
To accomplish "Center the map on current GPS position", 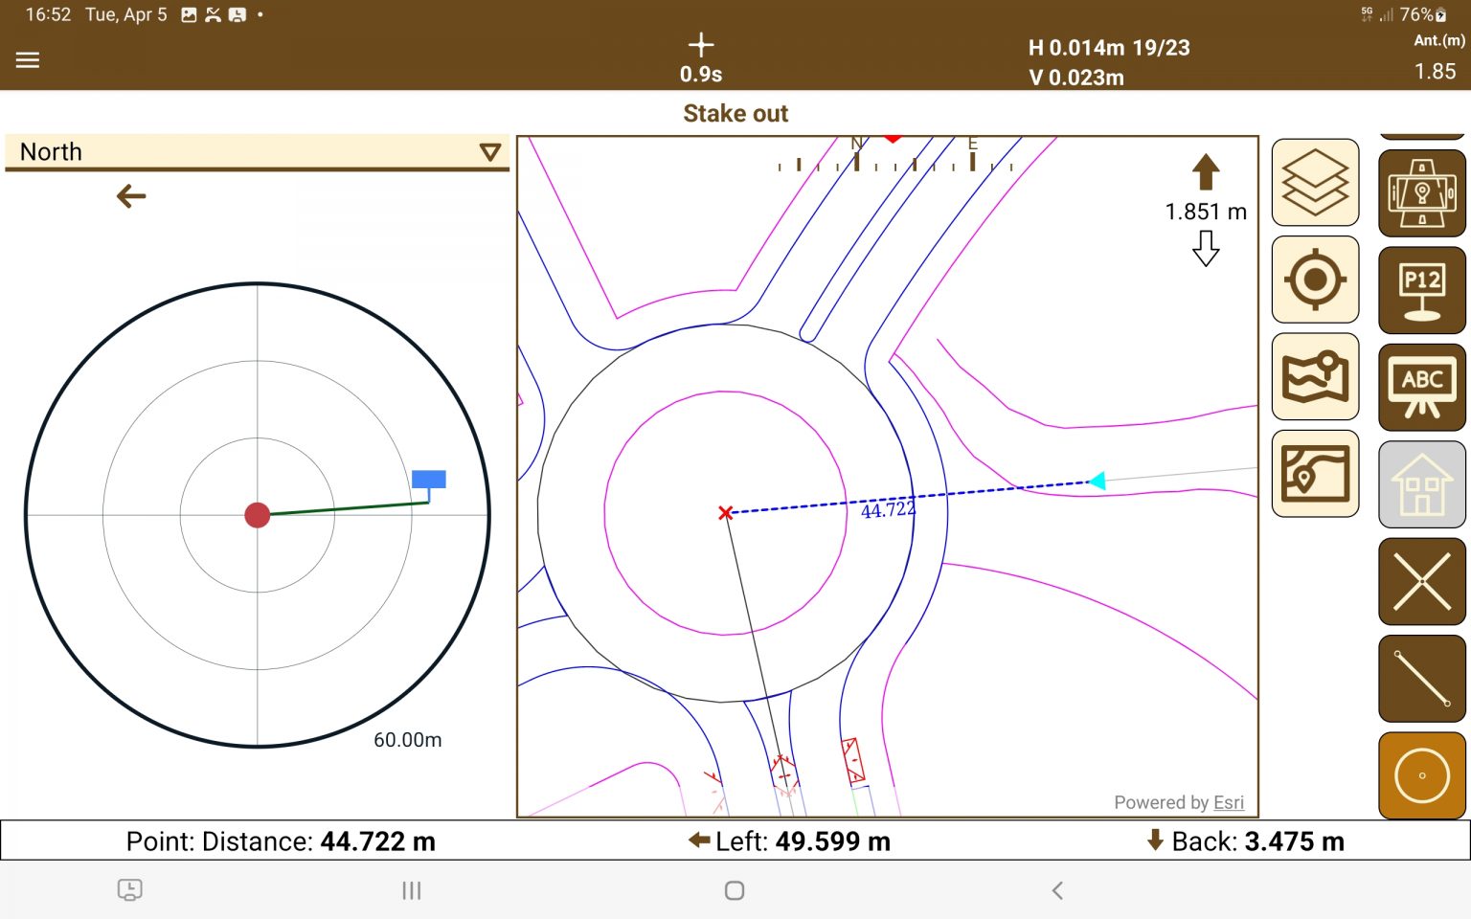I will [1315, 280].
